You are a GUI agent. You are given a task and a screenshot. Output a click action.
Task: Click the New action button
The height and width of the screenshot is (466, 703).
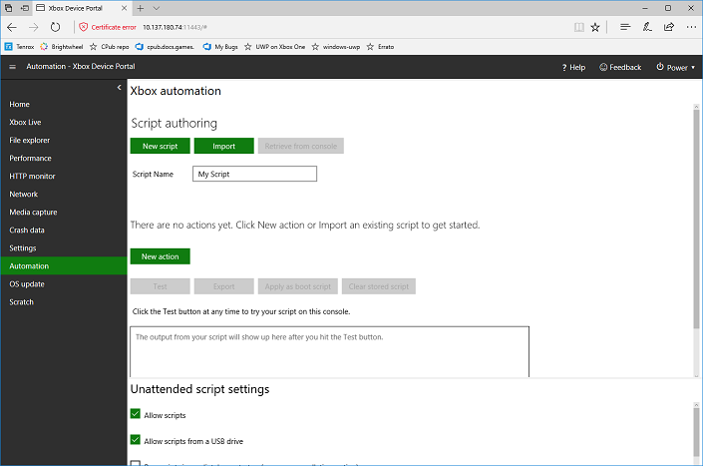161,256
